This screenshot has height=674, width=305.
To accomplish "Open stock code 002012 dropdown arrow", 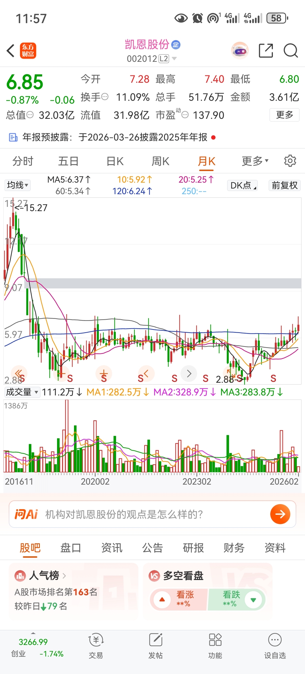I will pos(175,58).
